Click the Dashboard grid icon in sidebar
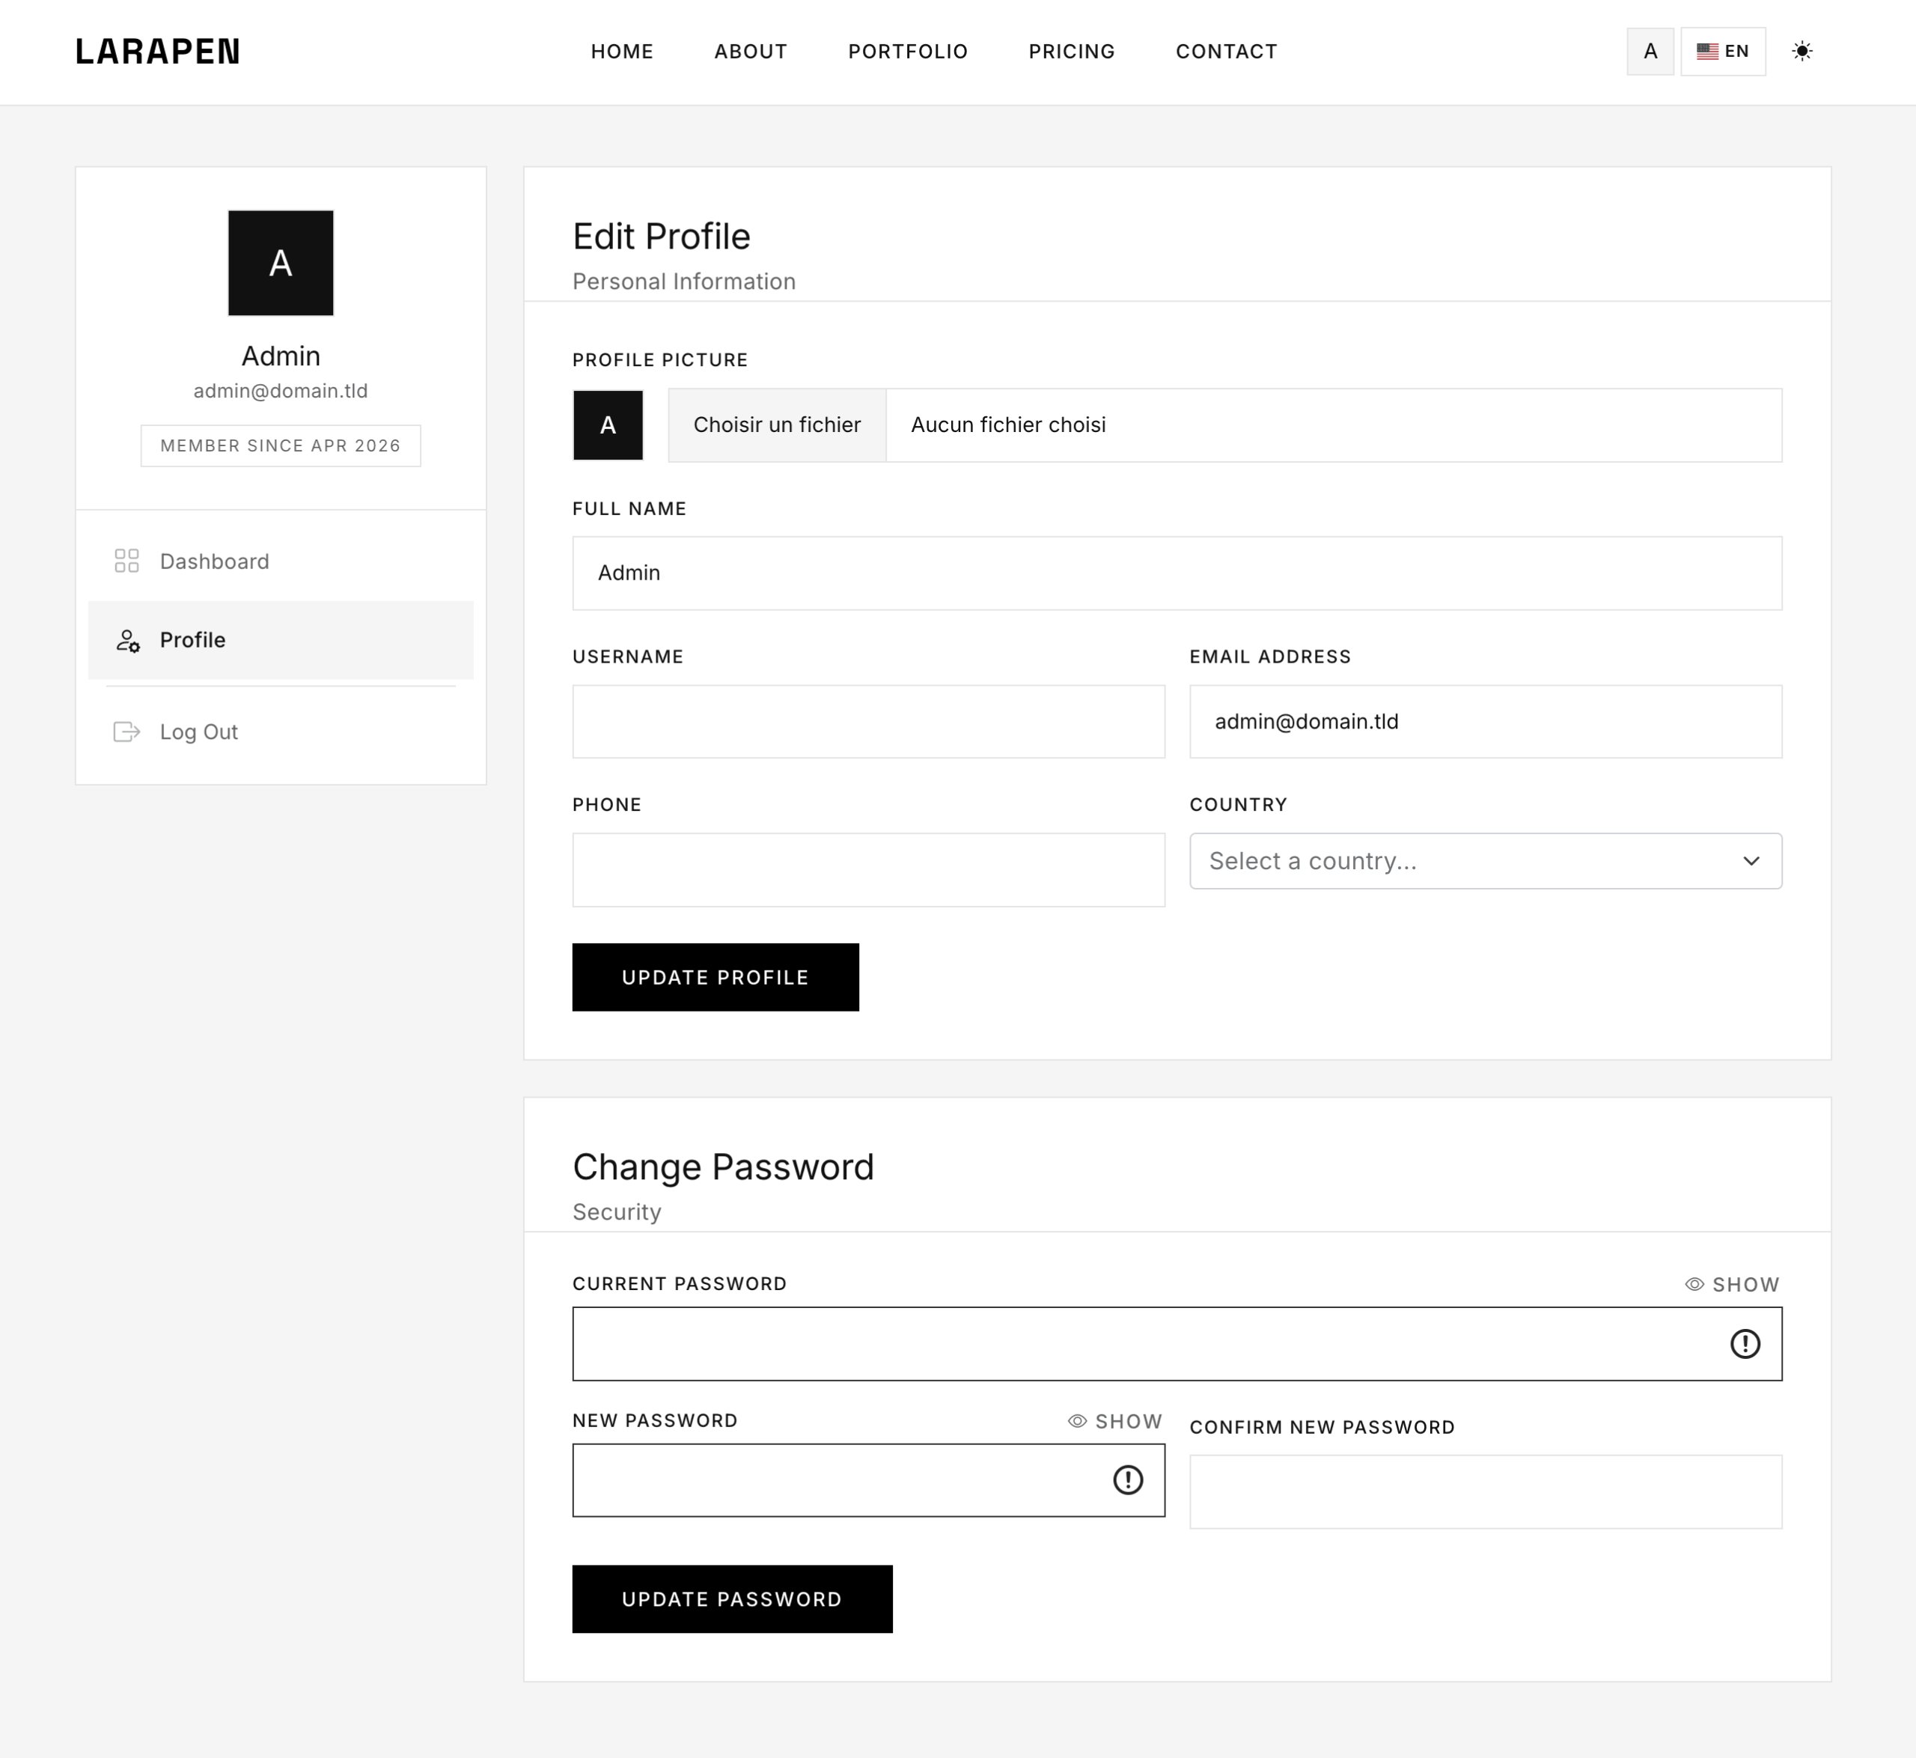 click(x=126, y=562)
